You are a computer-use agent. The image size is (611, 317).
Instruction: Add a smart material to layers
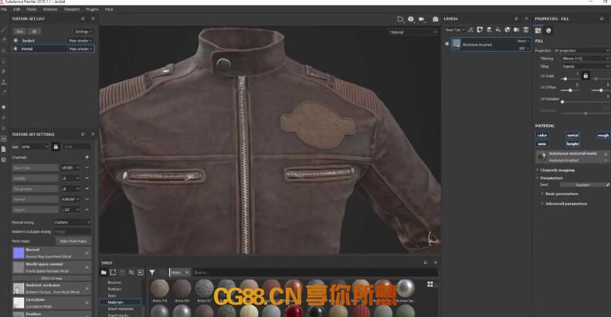507,29
